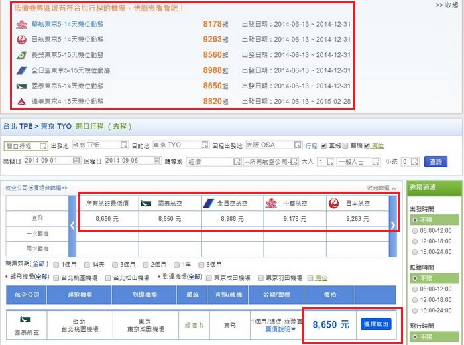
Task: Toggle the 轉機 transfer checkbox
Action: [345, 145]
